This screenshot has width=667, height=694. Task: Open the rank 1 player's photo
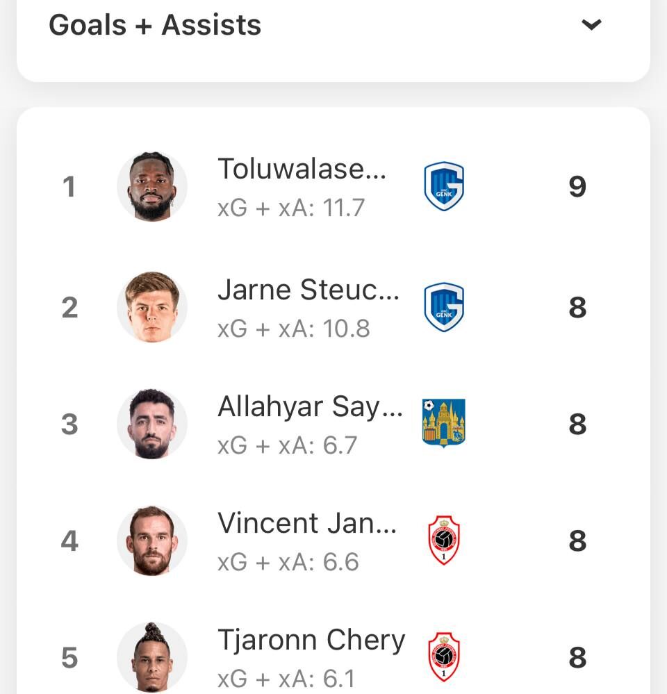(x=152, y=186)
